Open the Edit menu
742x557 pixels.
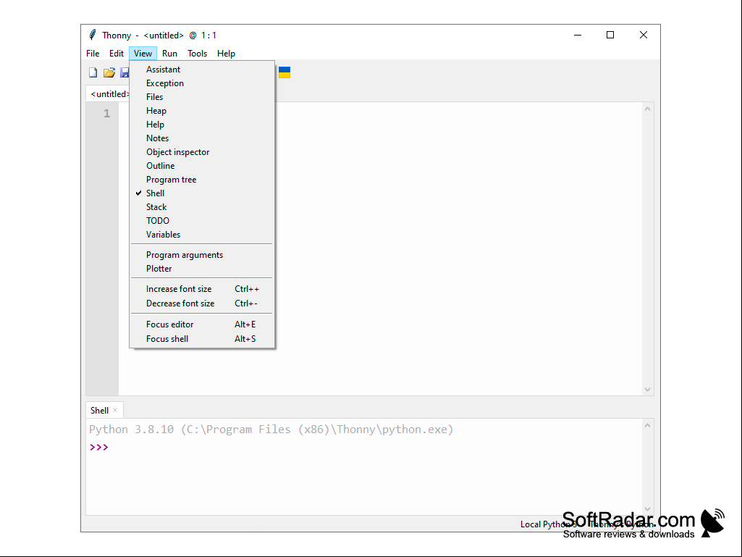coord(117,54)
